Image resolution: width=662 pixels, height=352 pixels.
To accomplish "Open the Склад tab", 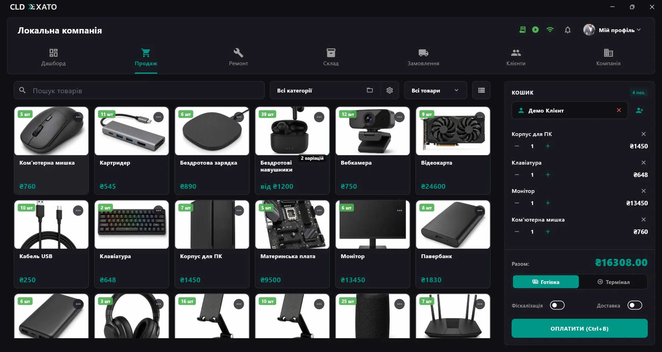I will click(331, 57).
